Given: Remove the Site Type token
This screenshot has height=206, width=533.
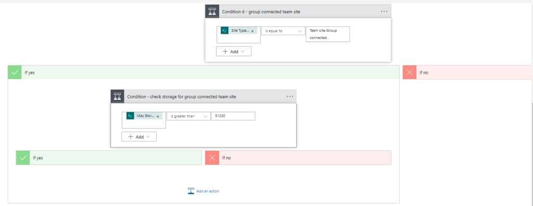Looking at the screenshot, I should pyautogui.click(x=252, y=31).
